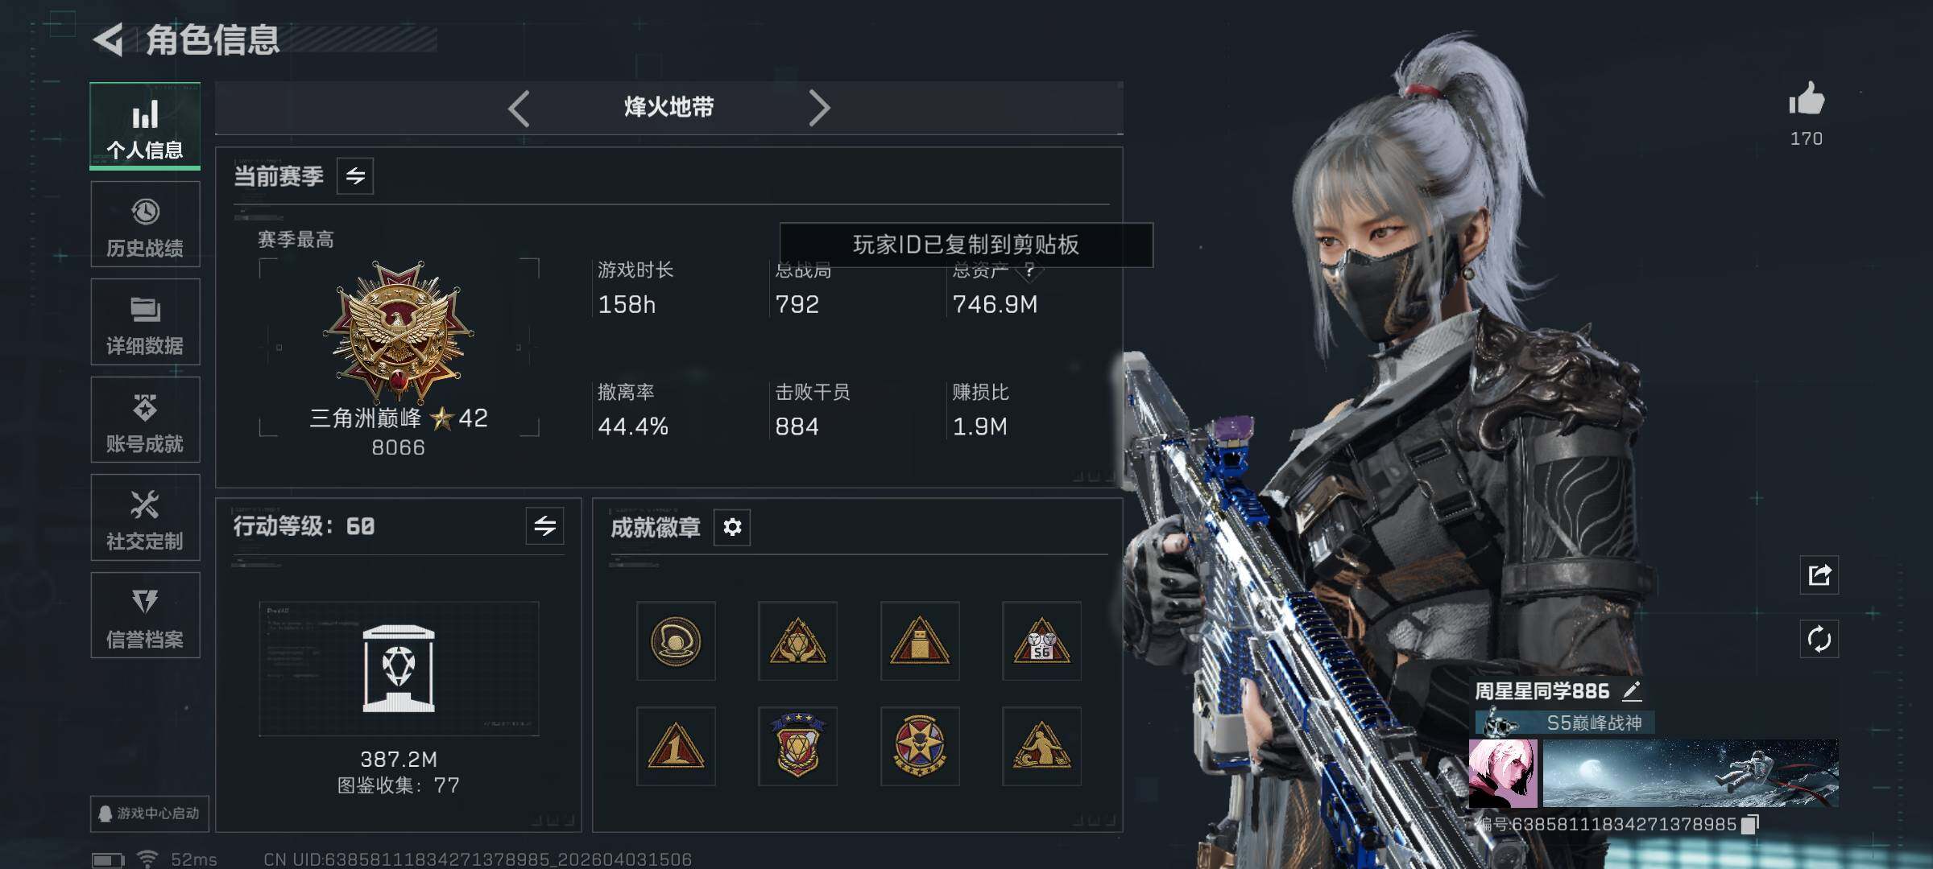This screenshot has width=1933, height=869.
Task: Open the 社交定制 sidebar tab
Action: coord(145,518)
